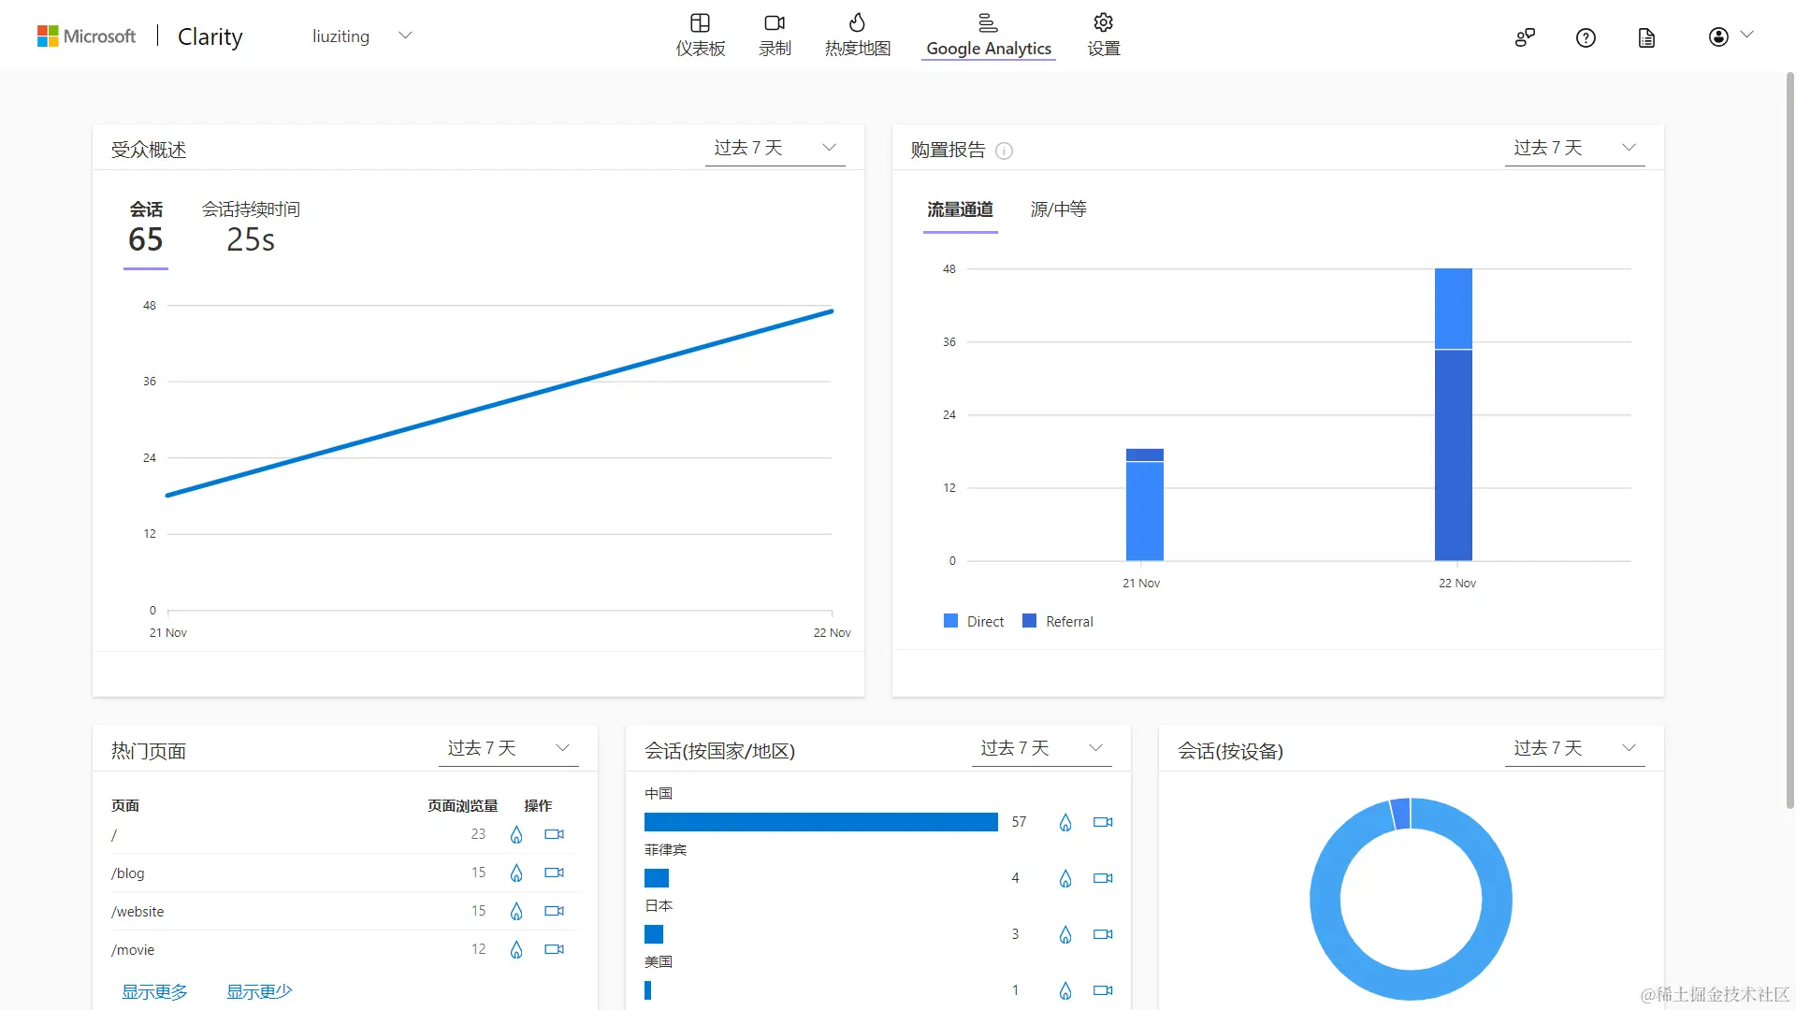Click the 显示更少 link
1796x1010 pixels.
(x=259, y=991)
